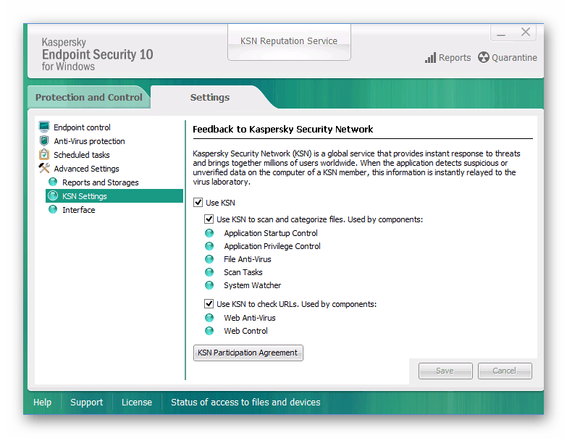Open Interface settings
Screen dimensions: 567x438
pos(78,210)
